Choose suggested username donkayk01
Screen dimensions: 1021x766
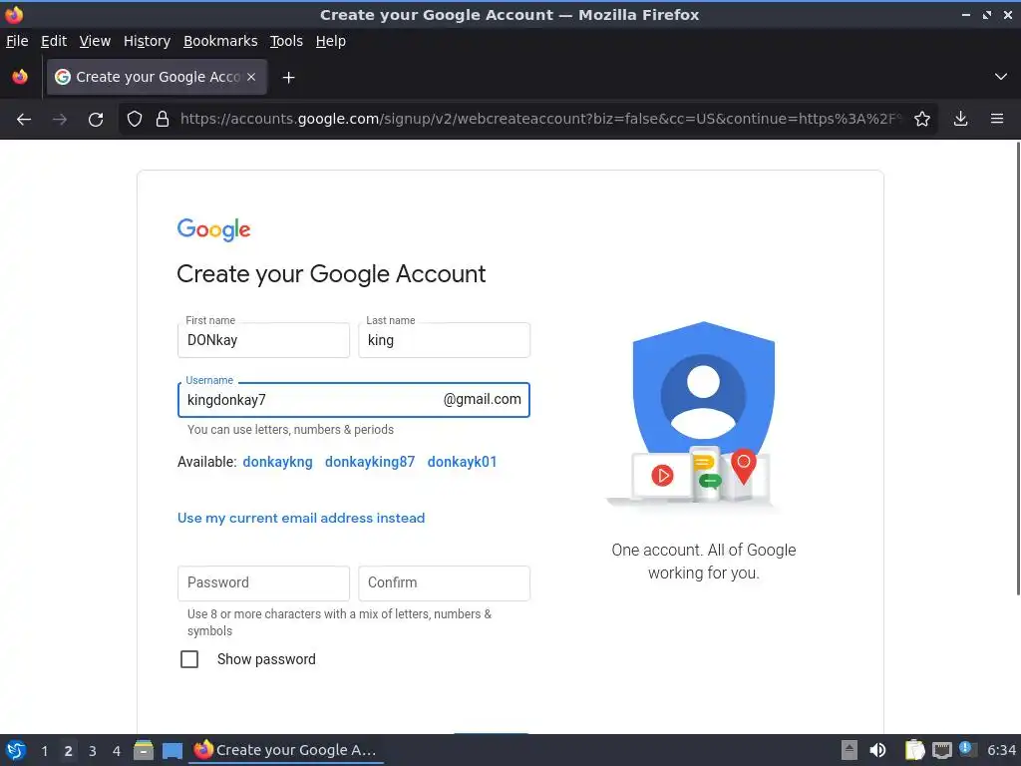pyautogui.click(x=462, y=462)
